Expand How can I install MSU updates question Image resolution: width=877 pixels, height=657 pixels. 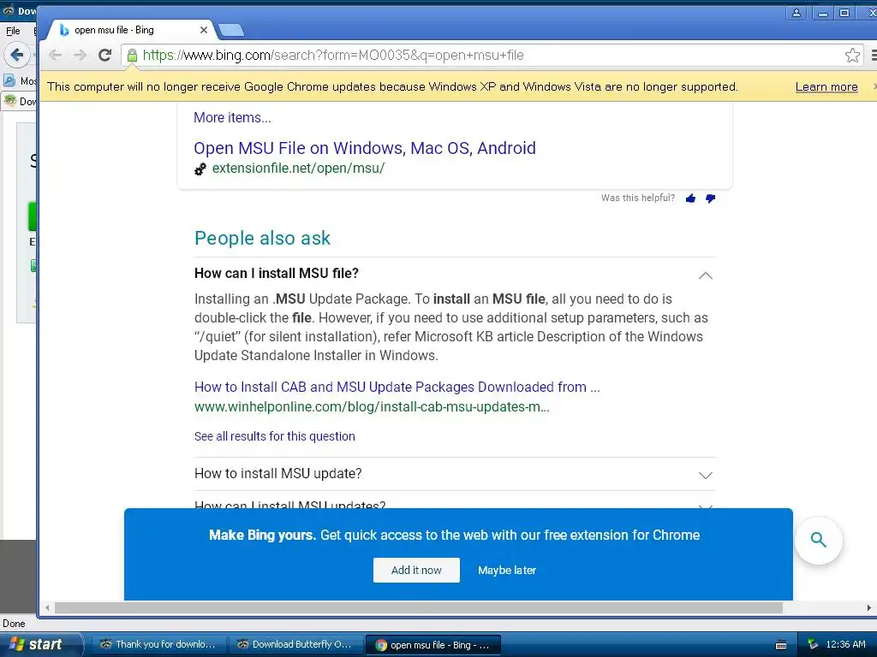[706, 506]
